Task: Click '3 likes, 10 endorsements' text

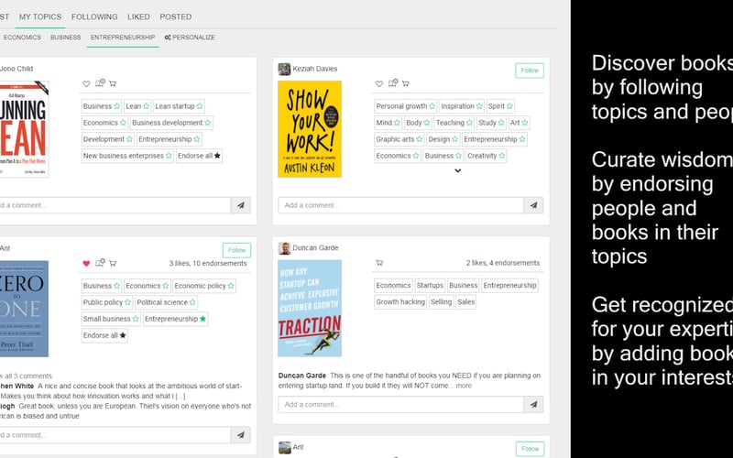Action: click(208, 263)
